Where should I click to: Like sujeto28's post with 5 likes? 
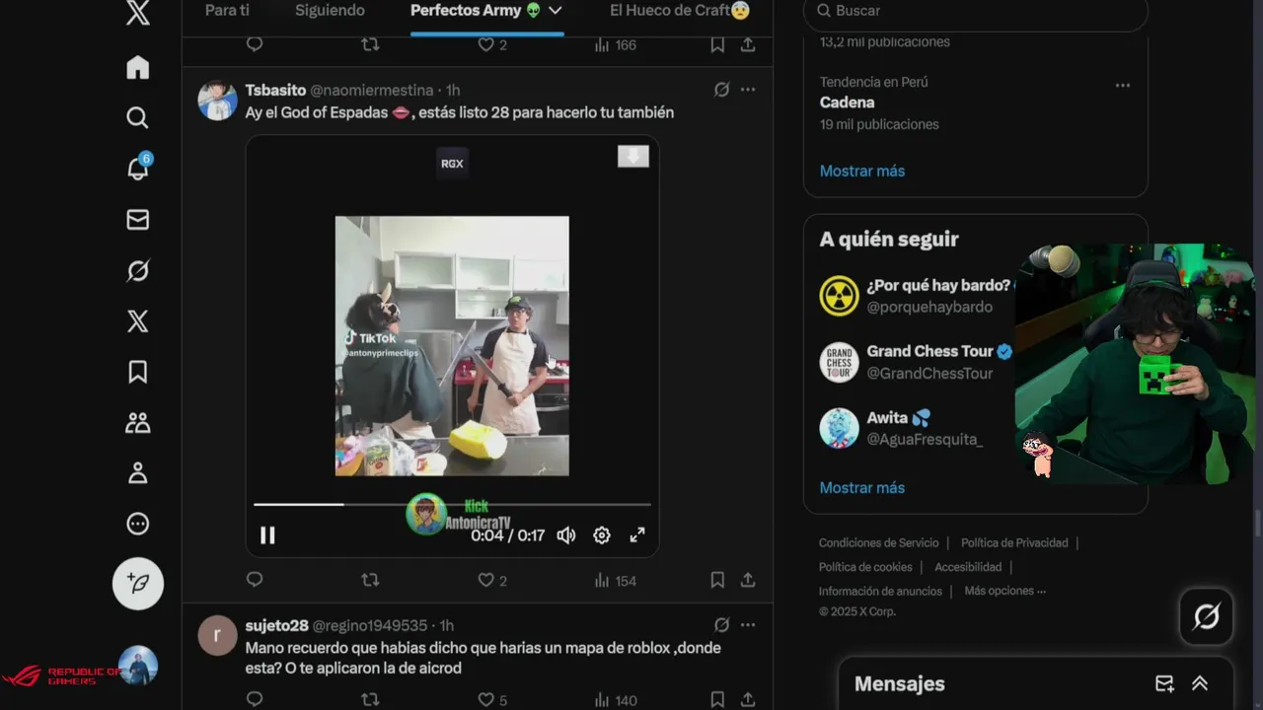491,700
